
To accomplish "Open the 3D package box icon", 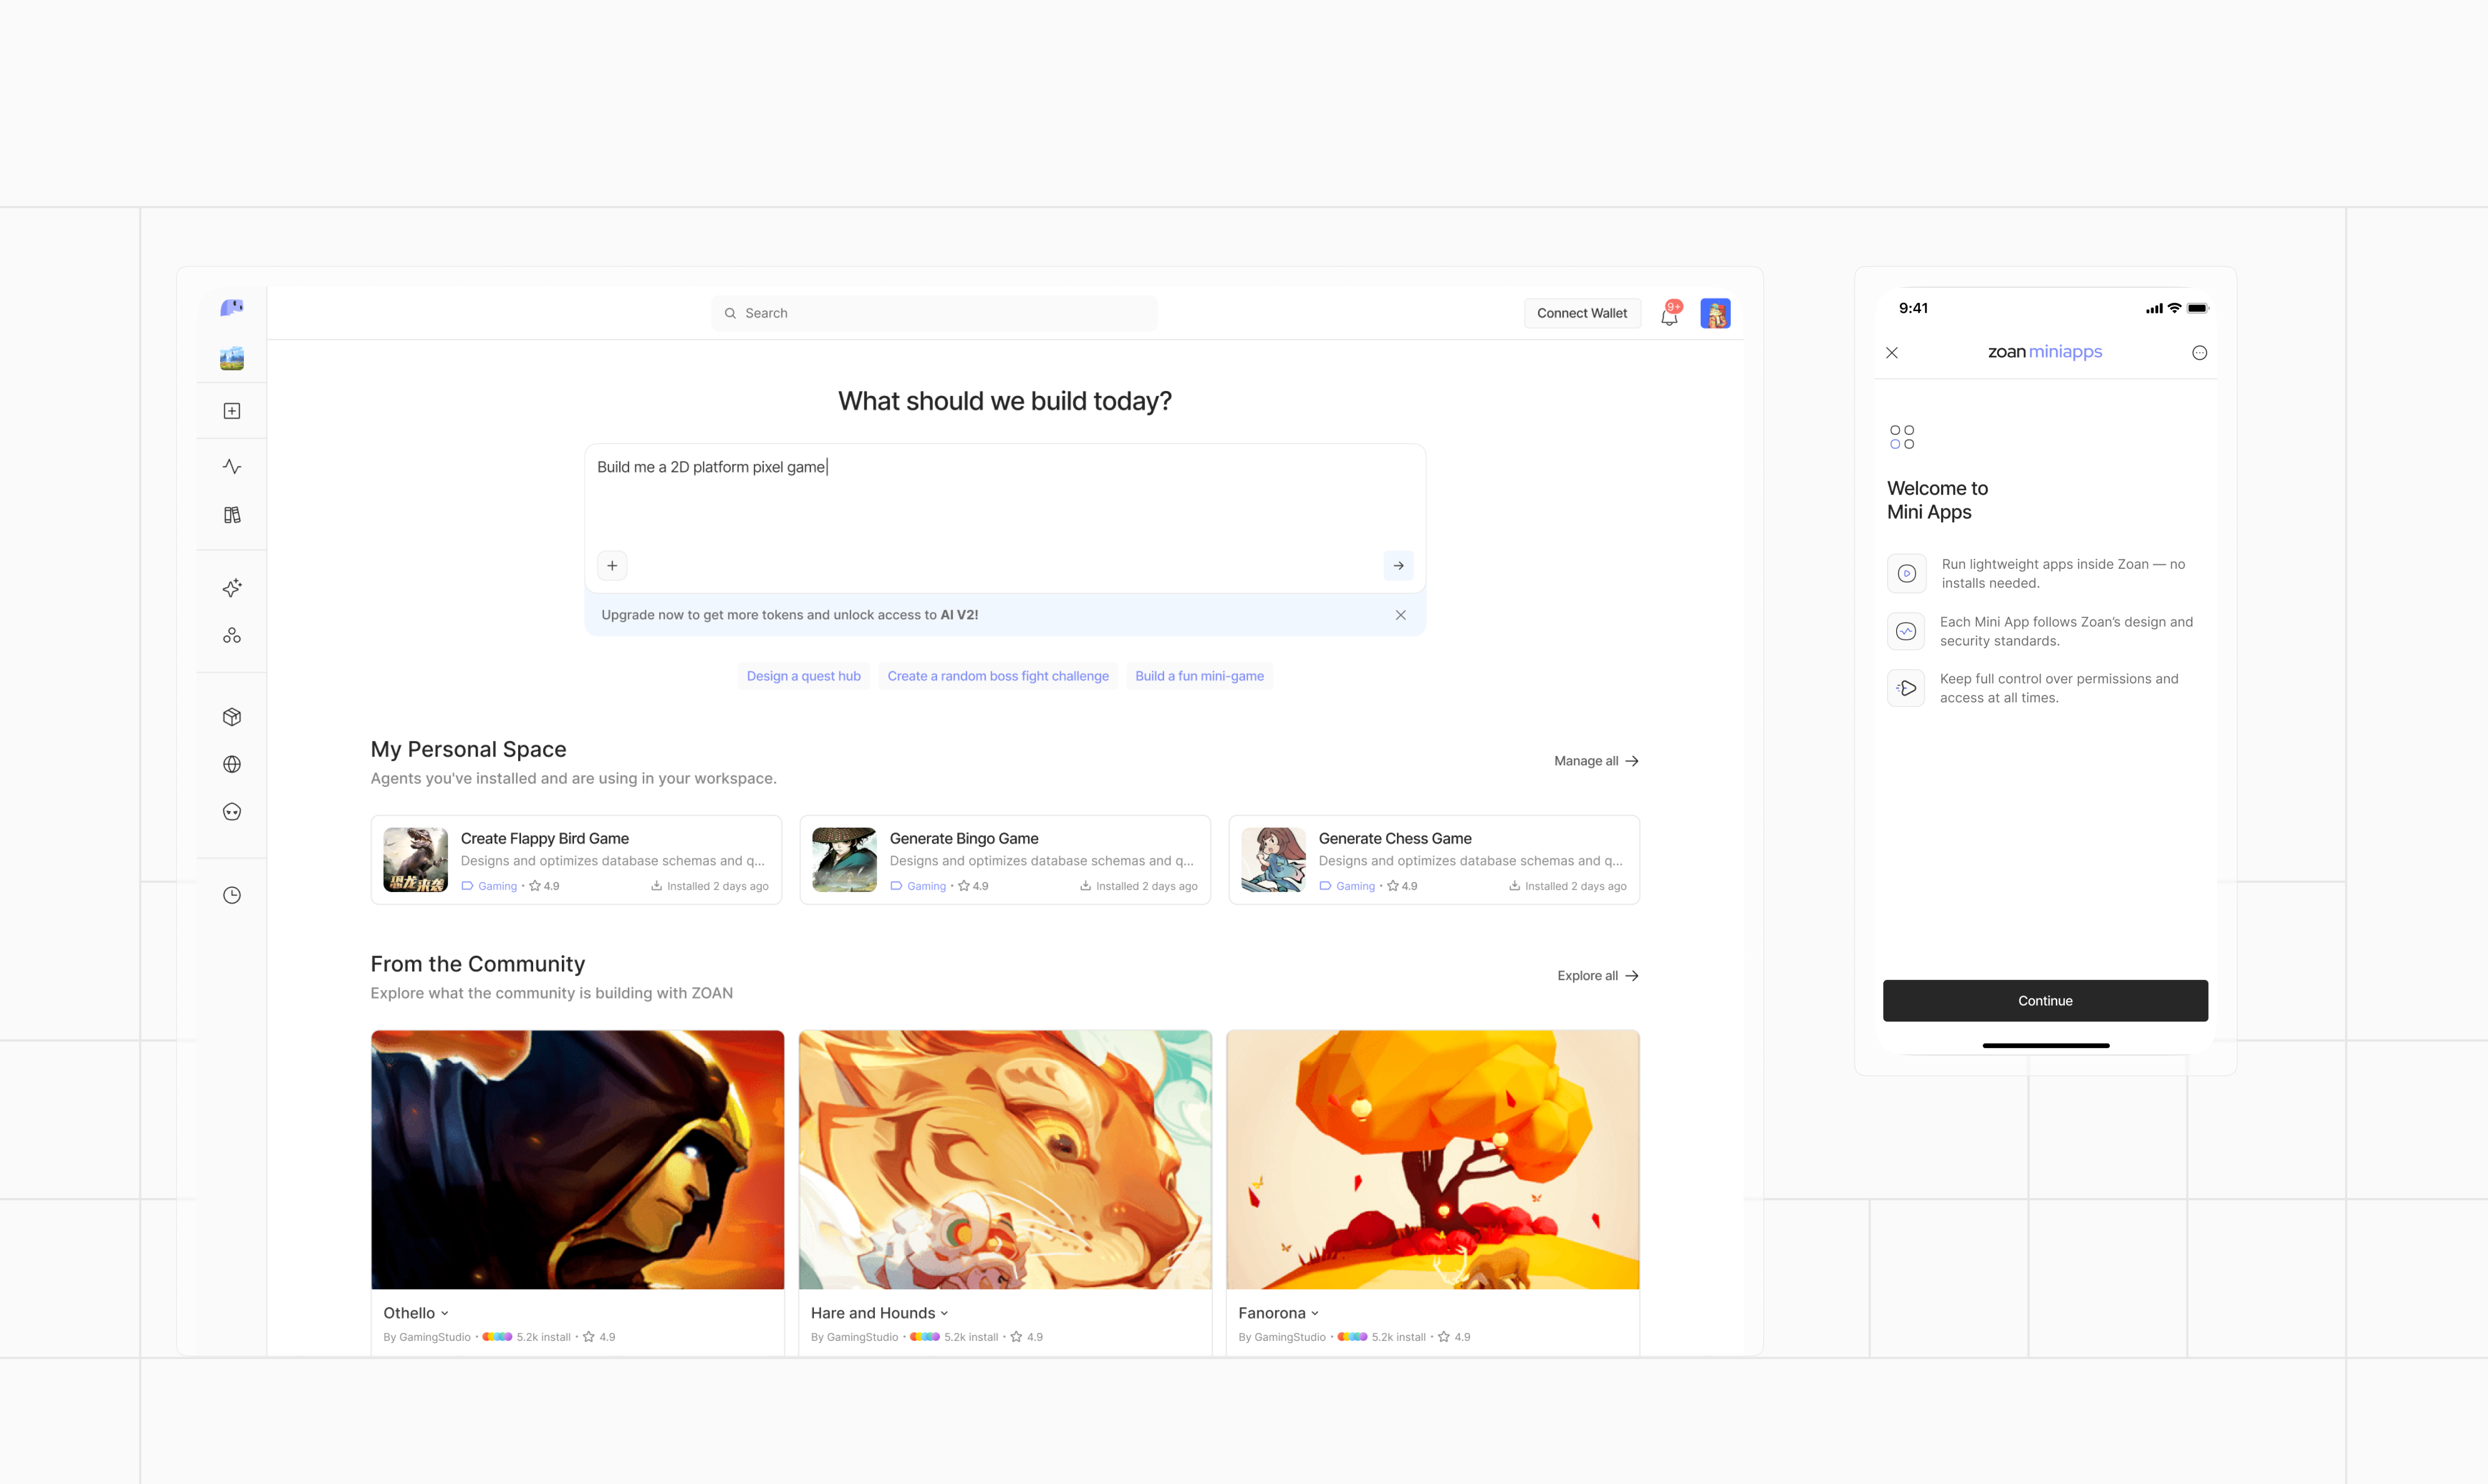I will click(x=232, y=717).
